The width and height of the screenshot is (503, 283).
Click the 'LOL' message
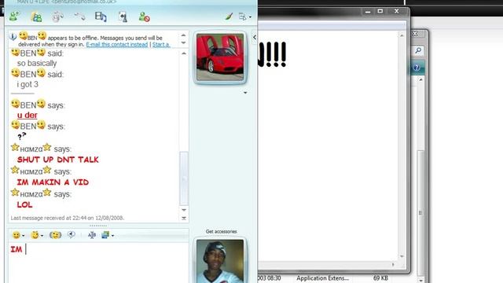click(24, 204)
